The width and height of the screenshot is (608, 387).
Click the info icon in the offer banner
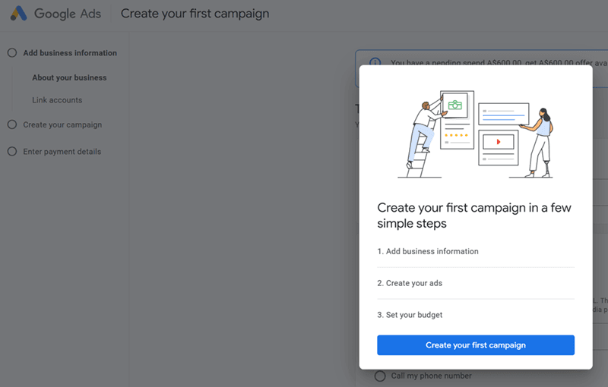click(375, 63)
